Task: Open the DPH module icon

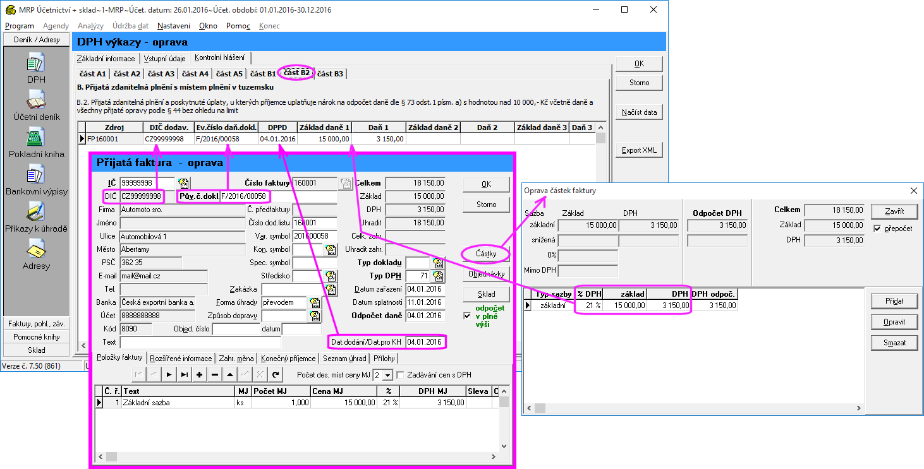Action: coord(36,63)
